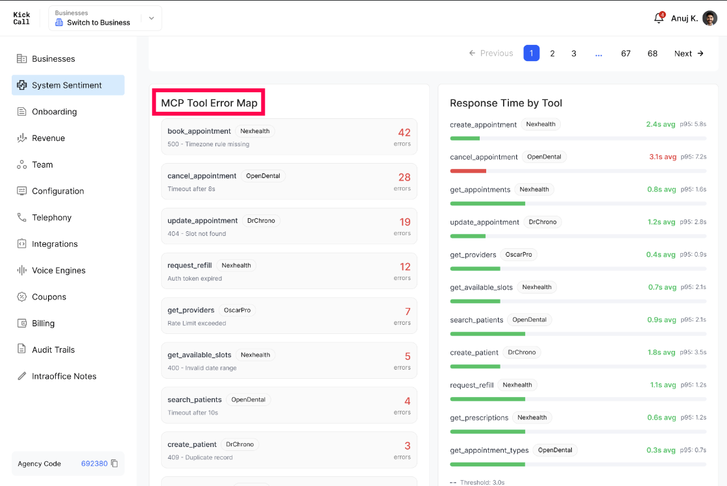Copy the agency code
Viewport: 727px width, 486px height.
point(114,463)
